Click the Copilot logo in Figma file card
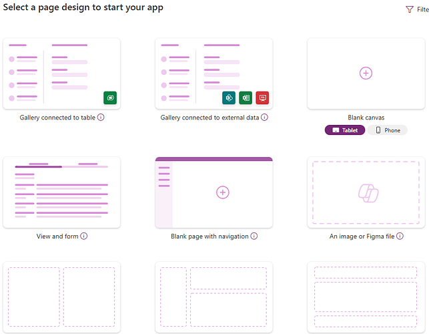The height and width of the screenshot is (334, 429). click(x=368, y=193)
